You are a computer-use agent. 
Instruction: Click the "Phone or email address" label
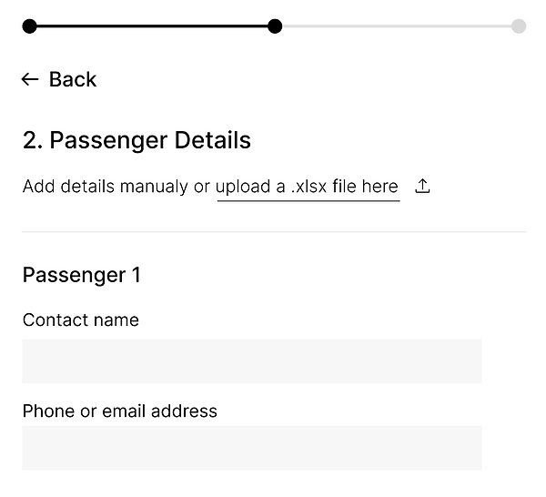coord(120,411)
